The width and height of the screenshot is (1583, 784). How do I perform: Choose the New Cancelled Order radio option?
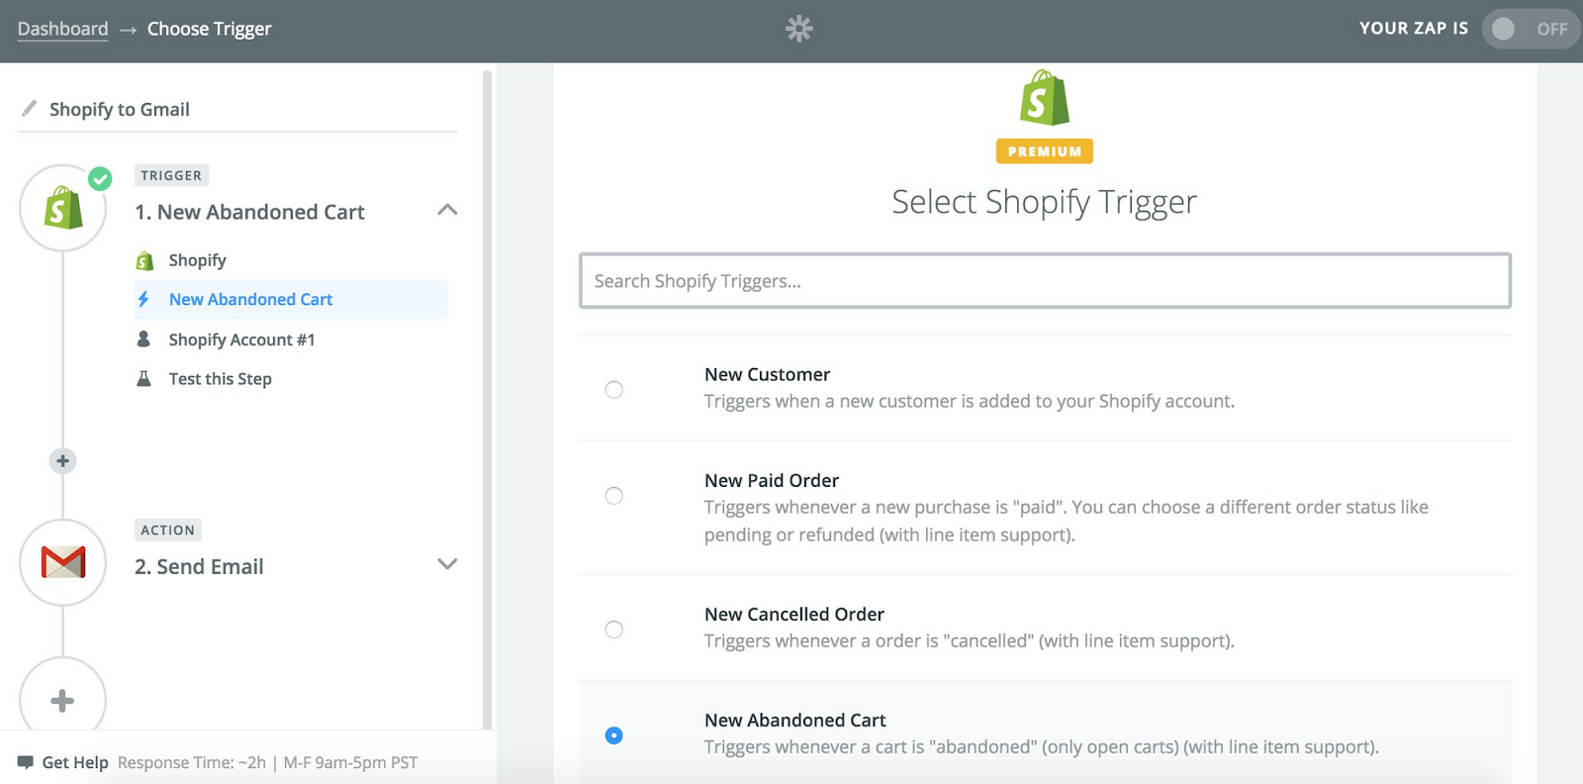613,629
